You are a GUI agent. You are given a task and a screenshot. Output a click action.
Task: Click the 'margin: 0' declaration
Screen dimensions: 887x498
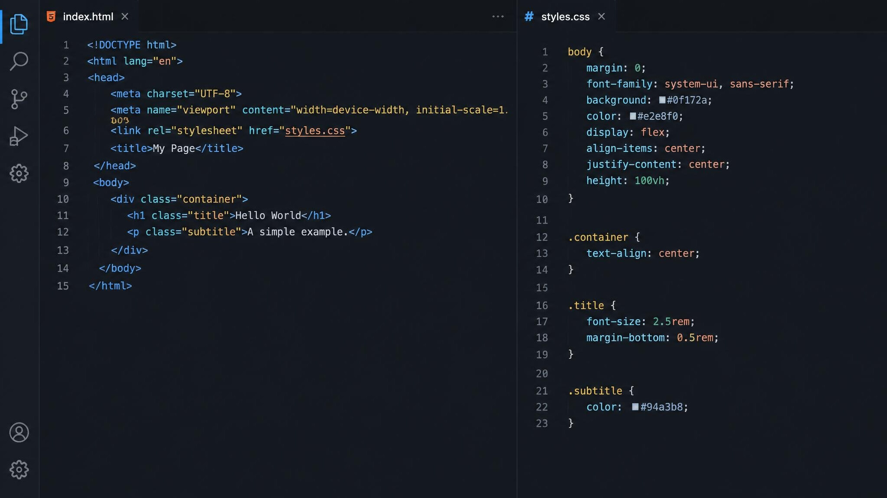[616, 68]
